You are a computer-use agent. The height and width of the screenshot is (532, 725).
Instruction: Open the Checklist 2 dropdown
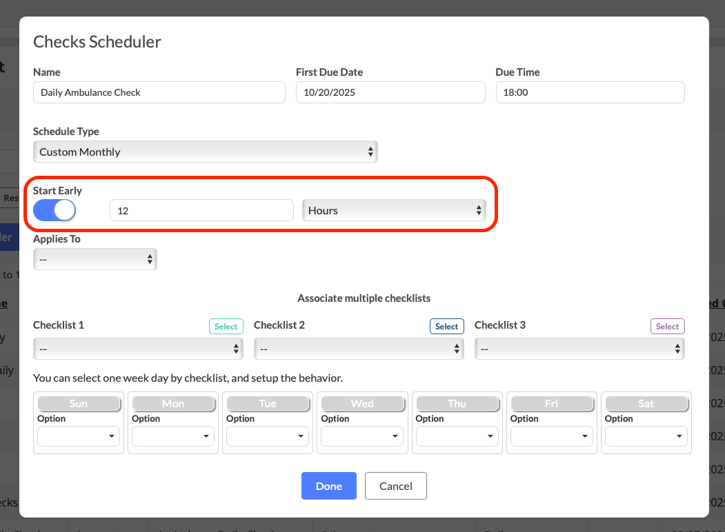click(x=359, y=349)
